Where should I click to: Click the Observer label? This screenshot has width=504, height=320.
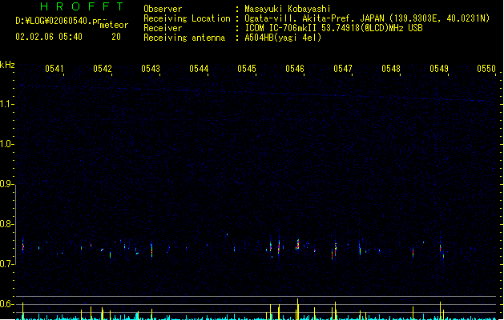coord(163,9)
